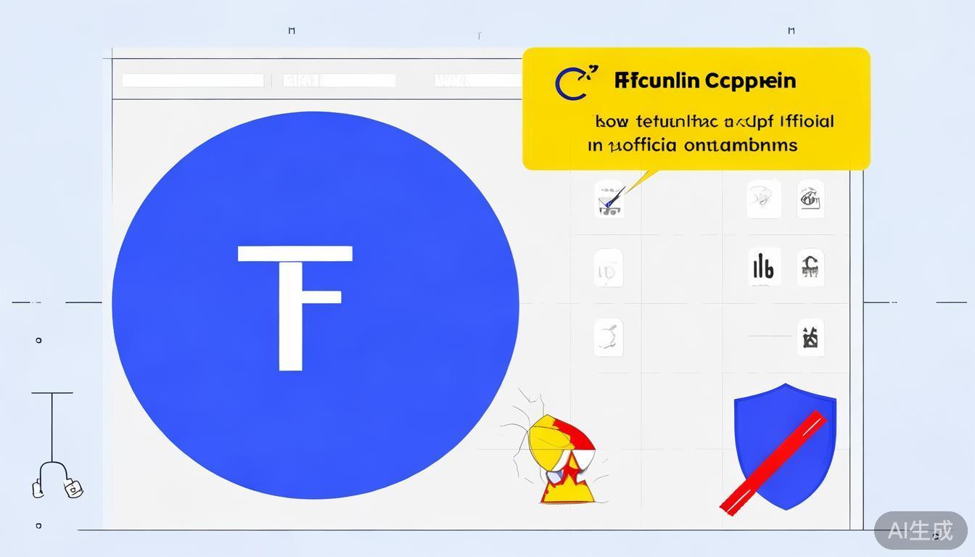Screen dimensions: 975x557
Task: Toggle the tile with the blue checkmark
Action: 609,199
